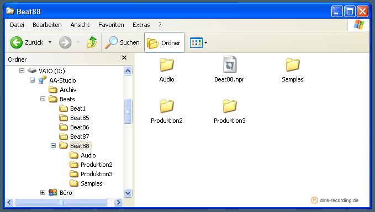Select AA-Studio network folder in tree
Viewport: 375px width, 212px height.
click(x=57, y=80)
